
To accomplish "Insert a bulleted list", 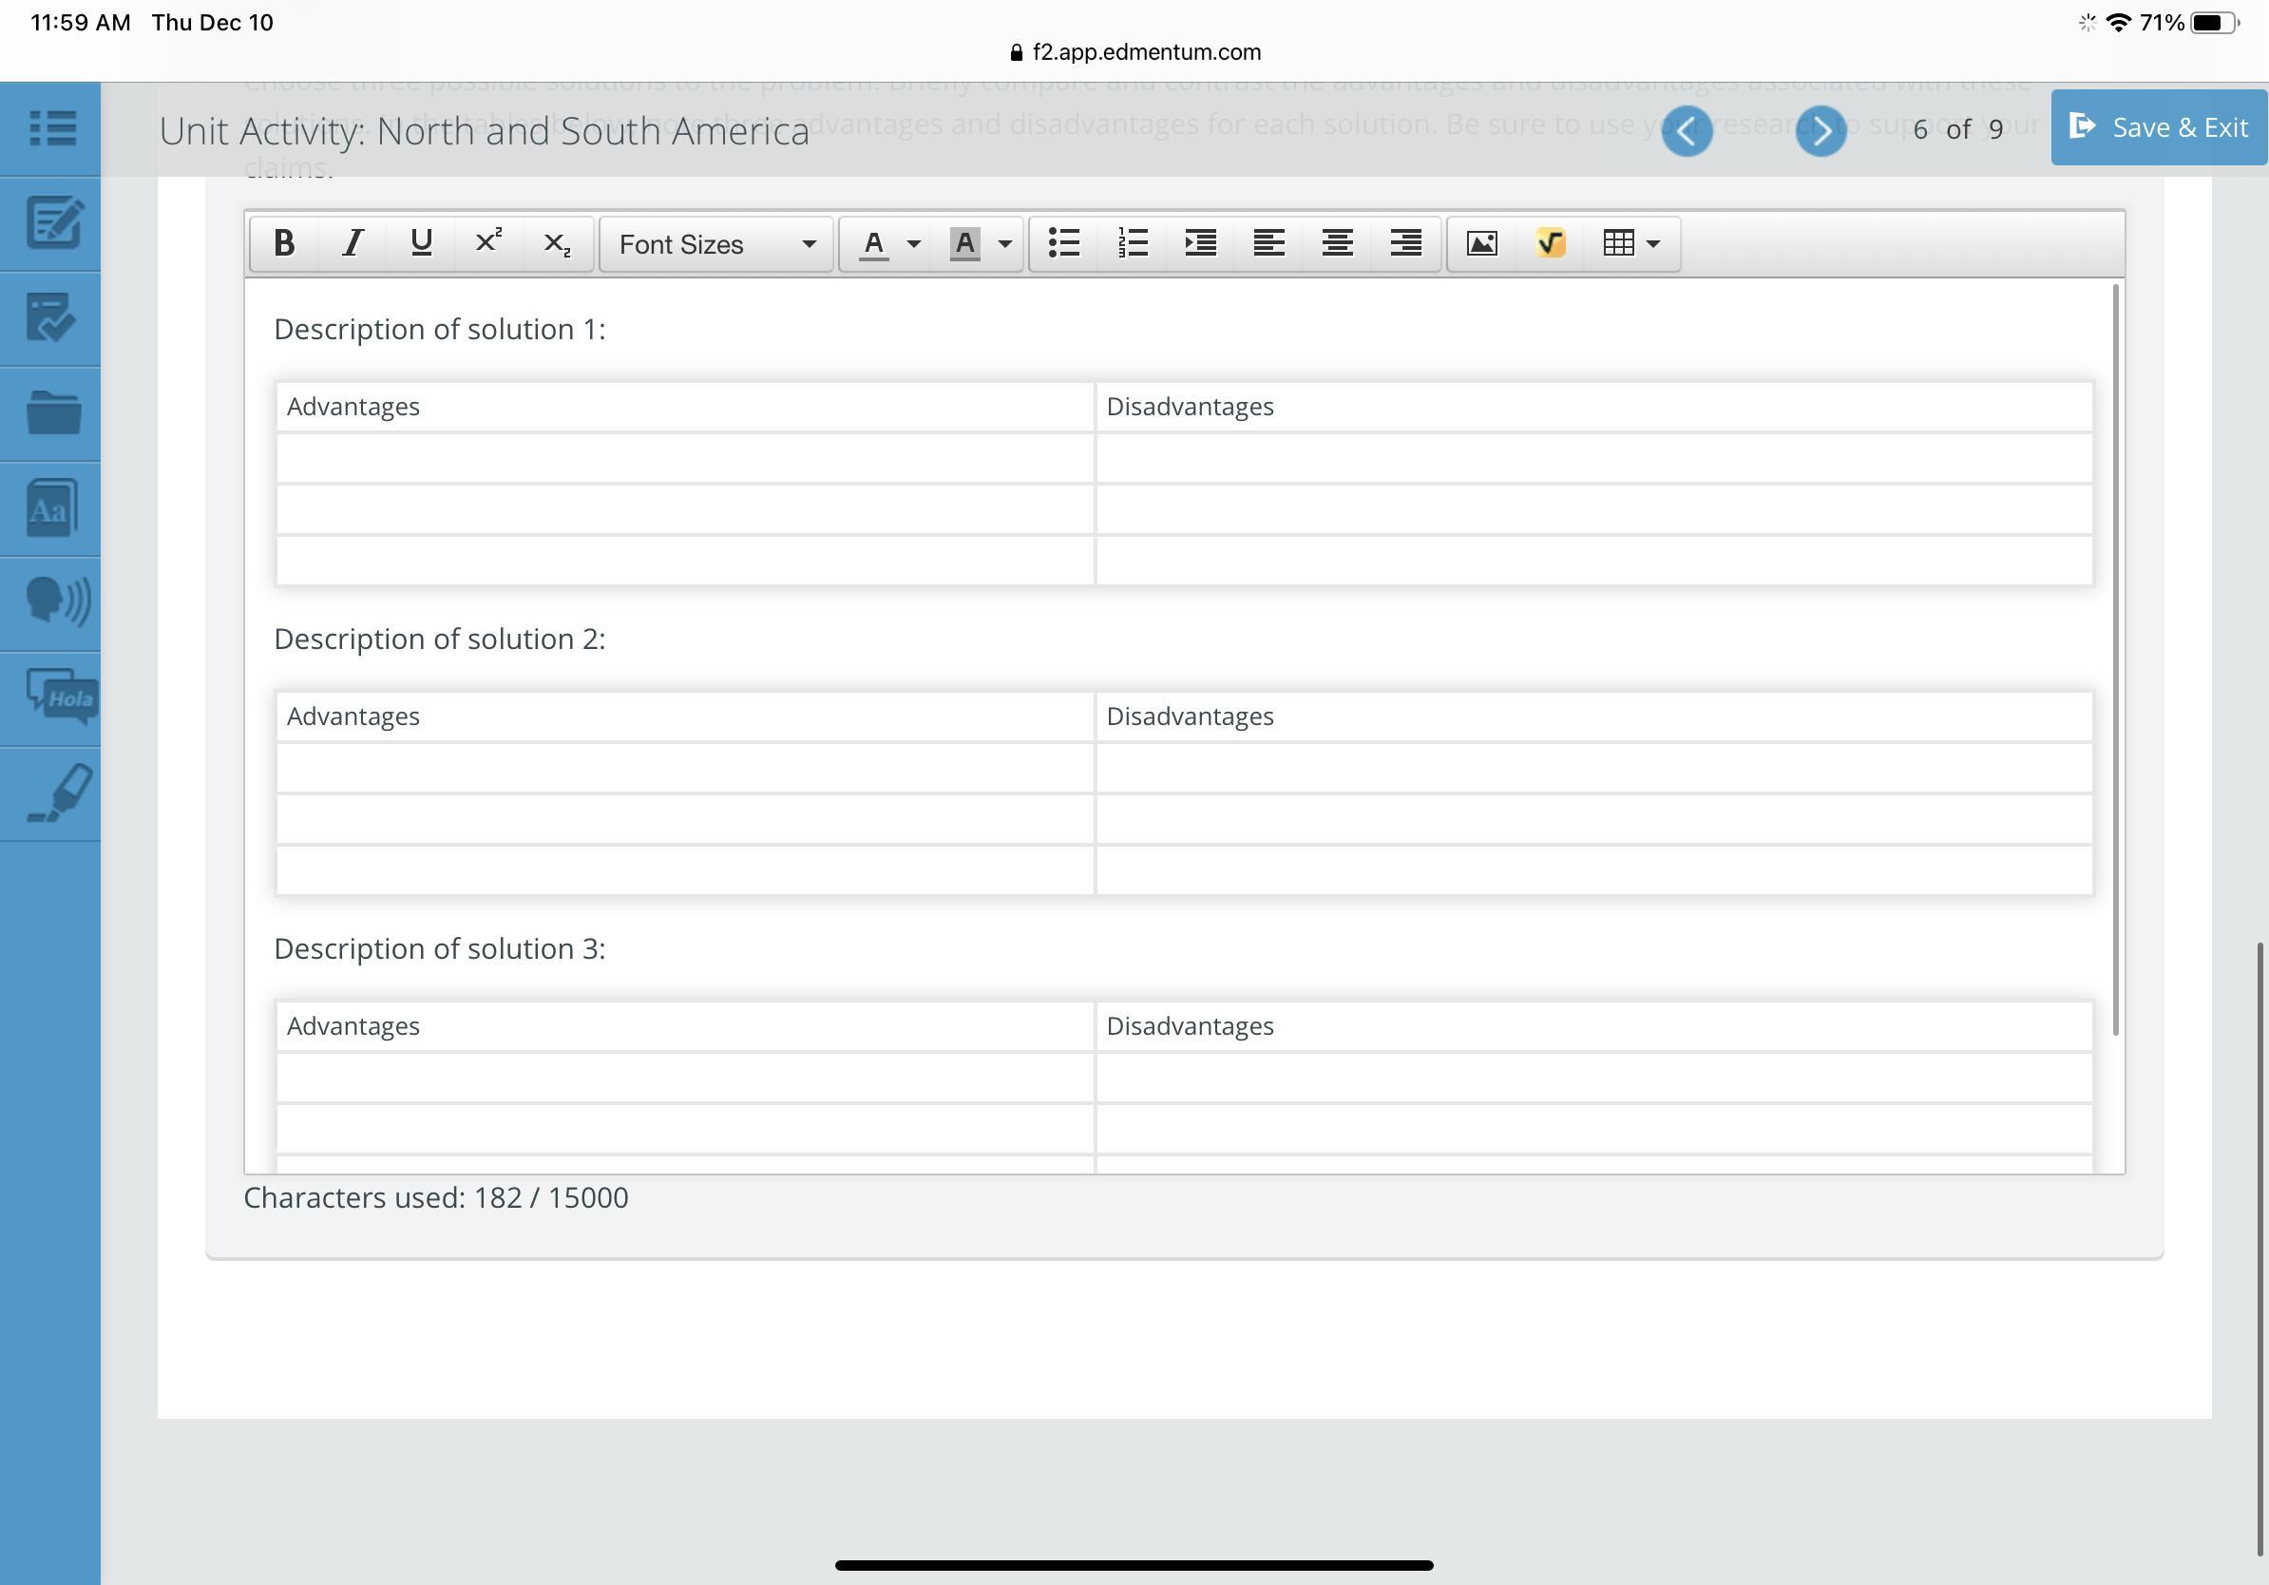I will 1064,243.
